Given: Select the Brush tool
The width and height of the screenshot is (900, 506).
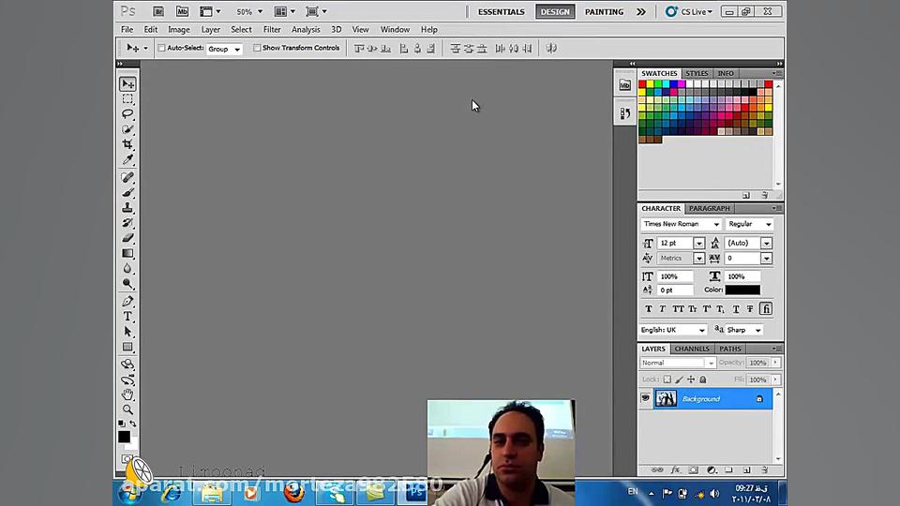Looking at the screenshot, I should [x=127, y=192].
